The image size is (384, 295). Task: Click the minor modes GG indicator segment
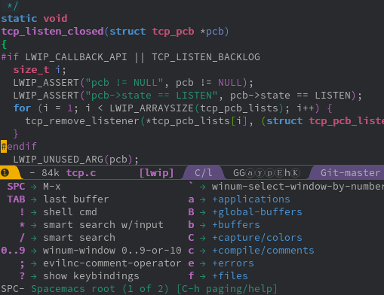266,173
